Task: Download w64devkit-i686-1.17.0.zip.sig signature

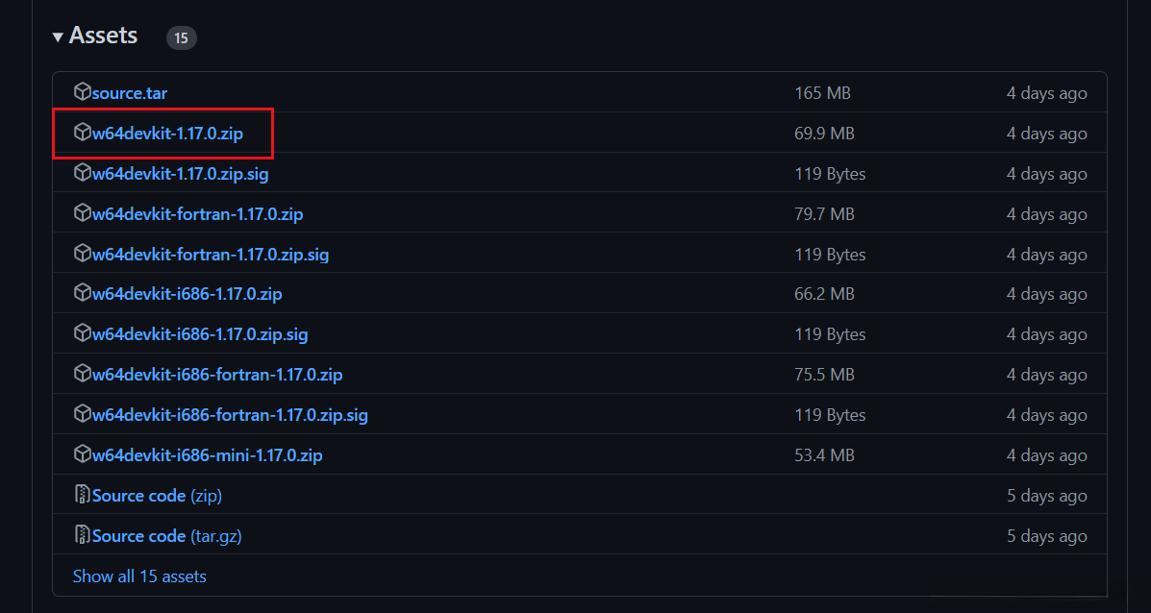Action: click(200, 334)
